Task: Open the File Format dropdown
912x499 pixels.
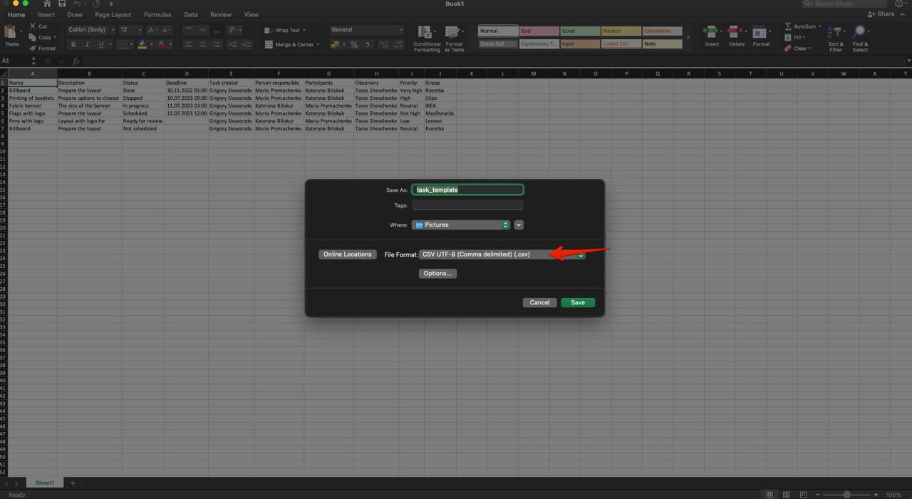Action: [502, 254]
